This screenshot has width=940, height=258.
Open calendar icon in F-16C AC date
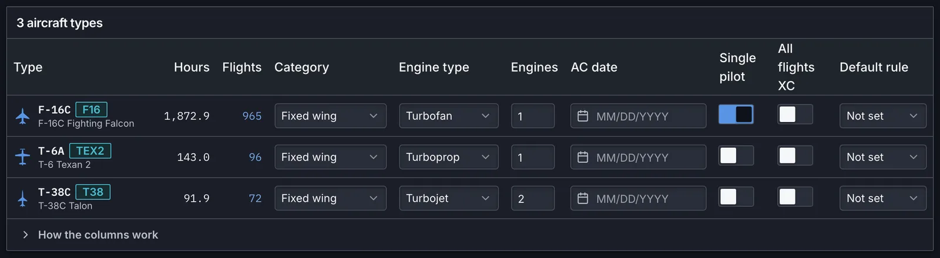click(583, 116)
